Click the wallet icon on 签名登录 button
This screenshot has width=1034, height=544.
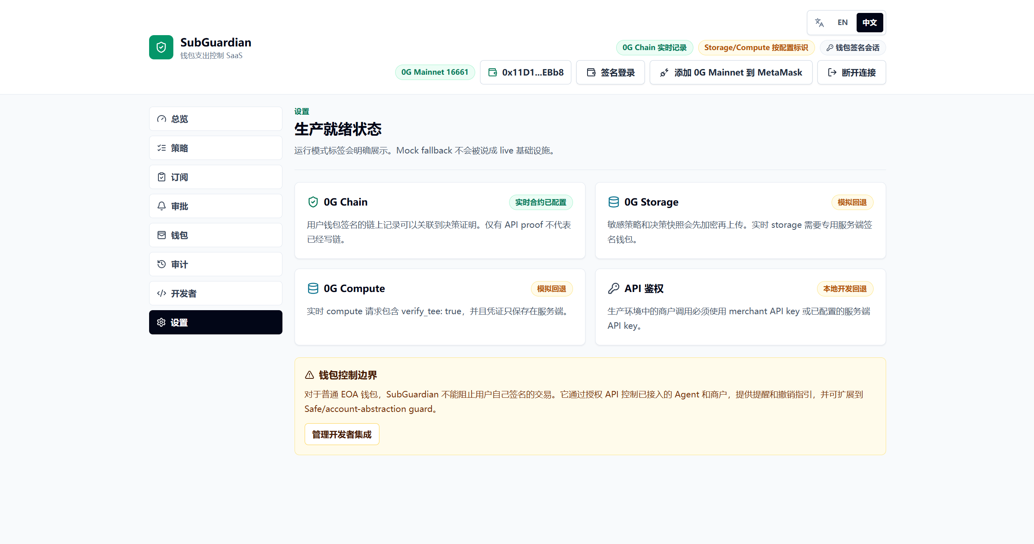[x=591, y=72]
